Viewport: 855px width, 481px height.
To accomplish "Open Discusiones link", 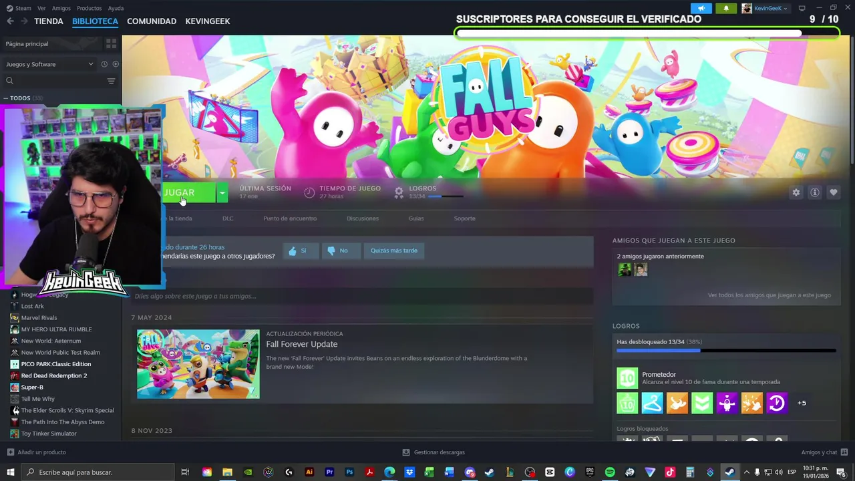I will [x=363, y=218].
